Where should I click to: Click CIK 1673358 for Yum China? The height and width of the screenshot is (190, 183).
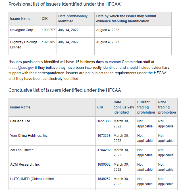104,136
